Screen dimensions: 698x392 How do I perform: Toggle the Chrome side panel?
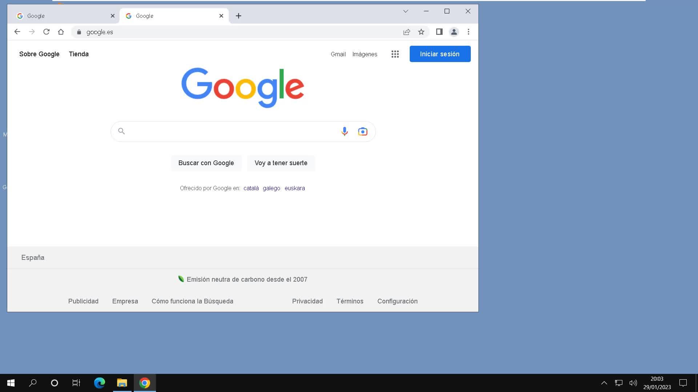coord(439,32)
